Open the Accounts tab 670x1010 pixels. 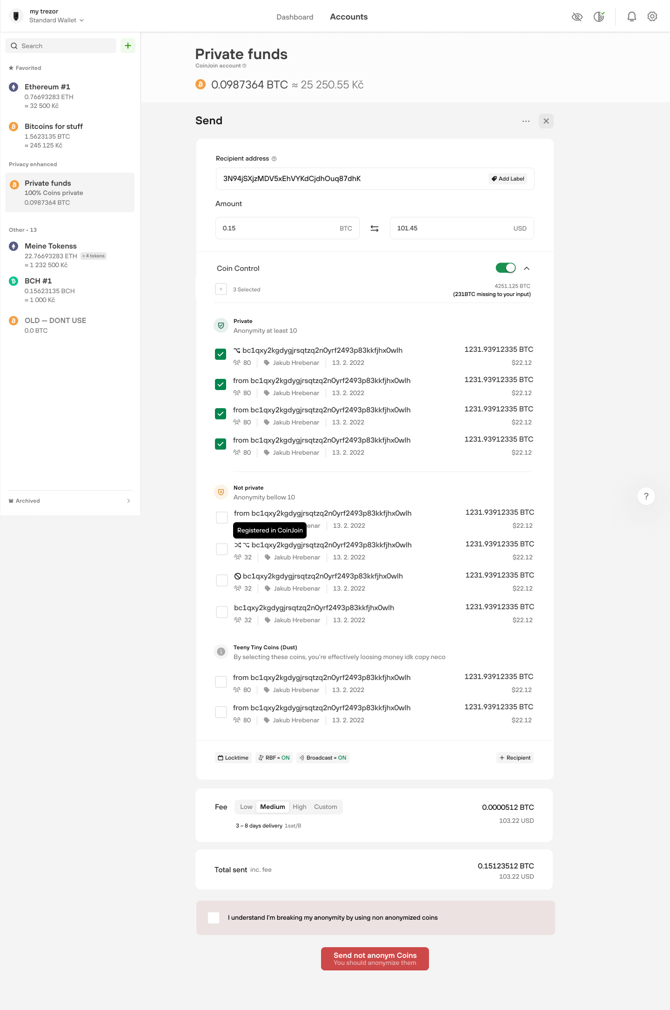point(349,17)
